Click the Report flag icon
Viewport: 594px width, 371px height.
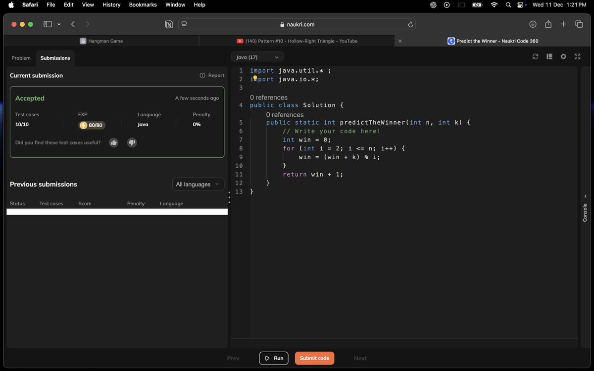pos(202,75)
